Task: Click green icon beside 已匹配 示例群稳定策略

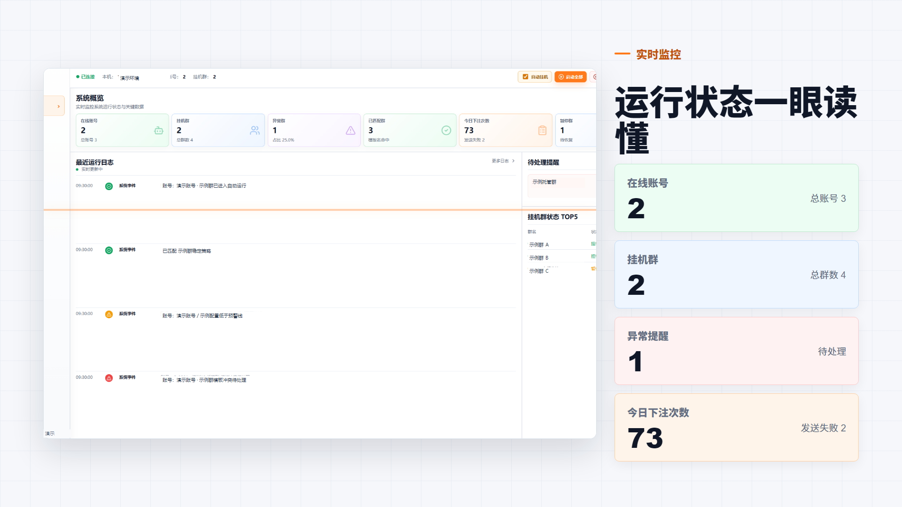Action: [x=109, y=250]
